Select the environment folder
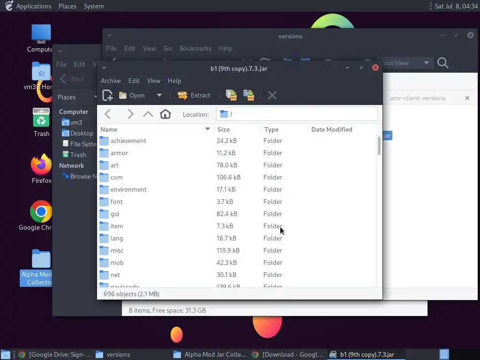480x360 pixels. [x=237, y=189]
